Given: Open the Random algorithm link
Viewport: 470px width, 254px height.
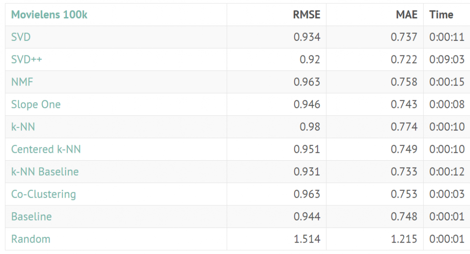Looking at the screenshot, I should (31, 239).
